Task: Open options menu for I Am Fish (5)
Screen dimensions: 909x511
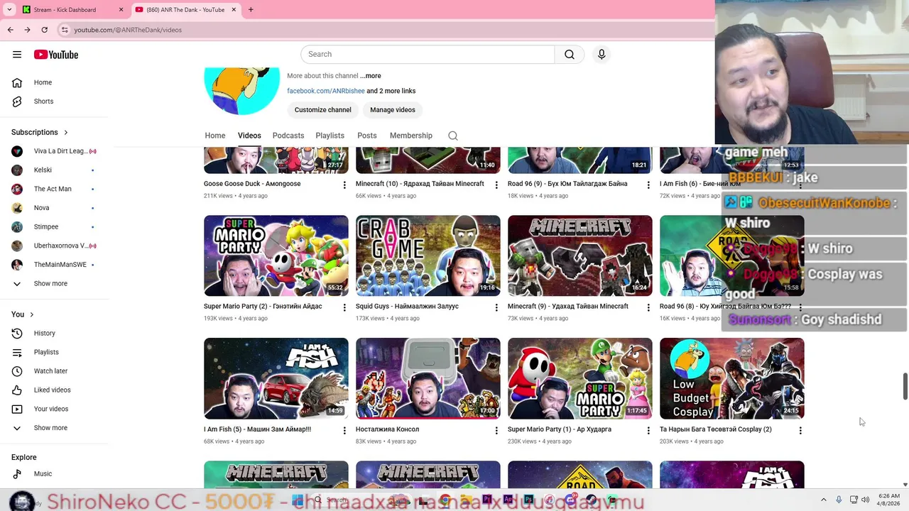Action: click(344, 430)
